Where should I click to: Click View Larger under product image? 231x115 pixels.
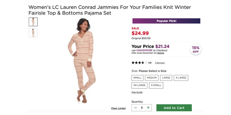pyautogui.click(x=118, y=108)
